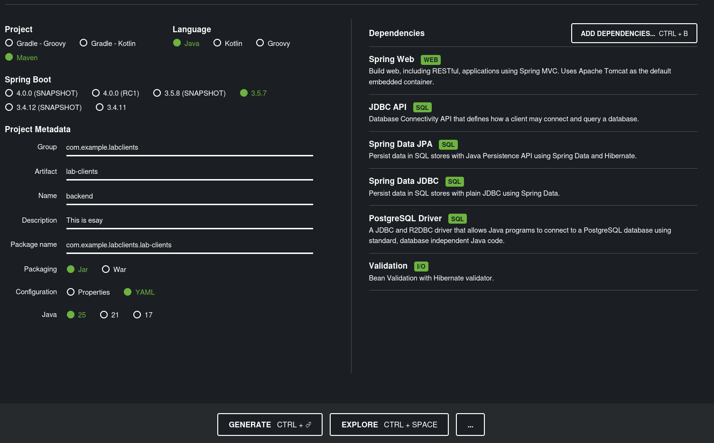Viewport: 714px width, 443px height.
Task: Click the Package name input
Action: (189, 245)
